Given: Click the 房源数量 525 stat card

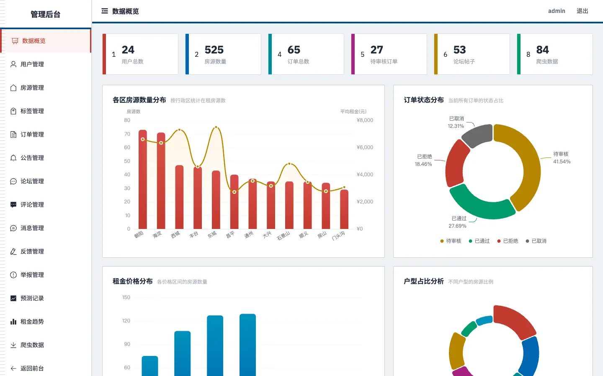Looking at the screenshot, I should pos(223,54).
